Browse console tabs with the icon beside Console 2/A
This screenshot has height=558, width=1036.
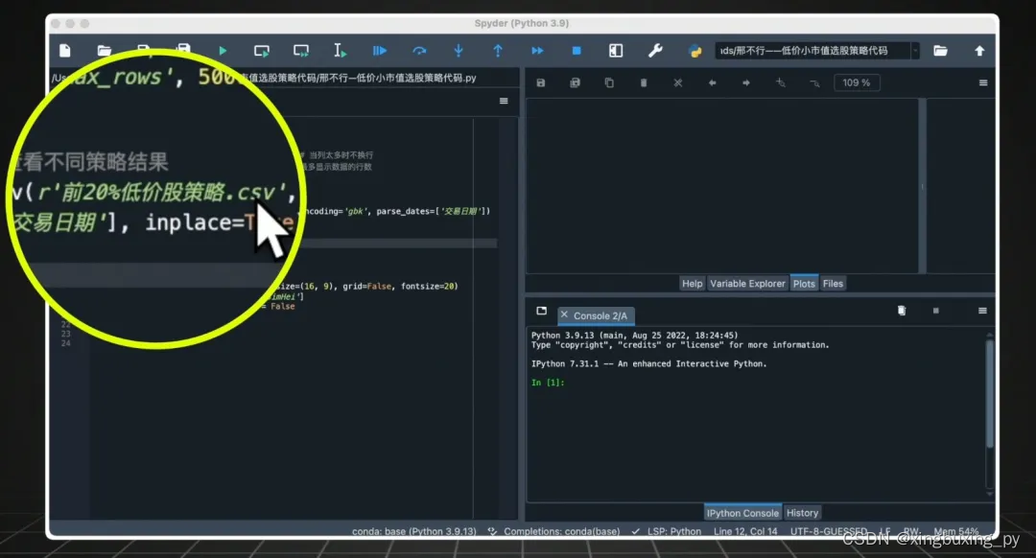542,311
